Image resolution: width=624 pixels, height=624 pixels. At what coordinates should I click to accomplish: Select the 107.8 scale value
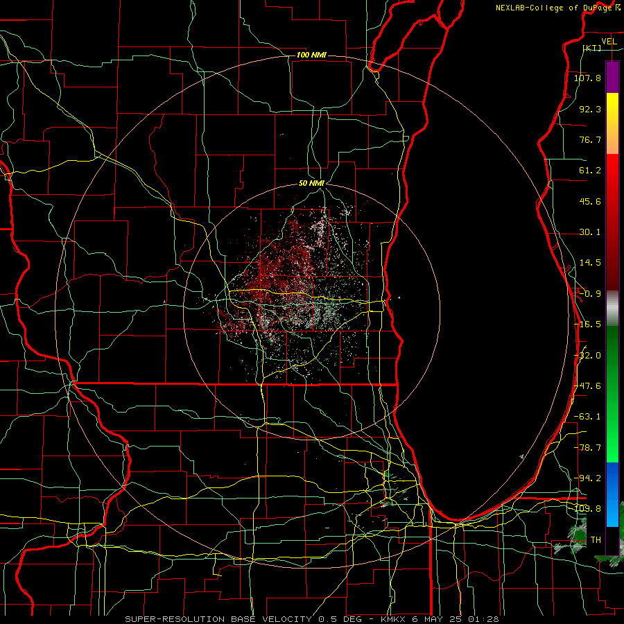(587, 78)
